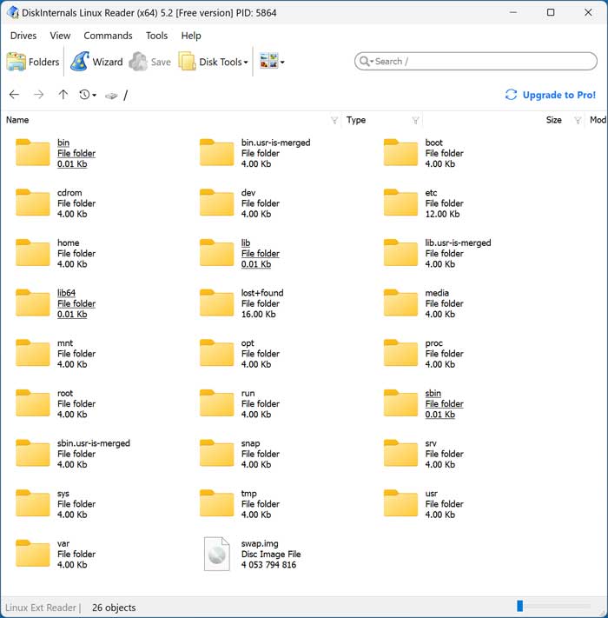Click the snap folder name
The image size is (608, 618).
point(250,443)
